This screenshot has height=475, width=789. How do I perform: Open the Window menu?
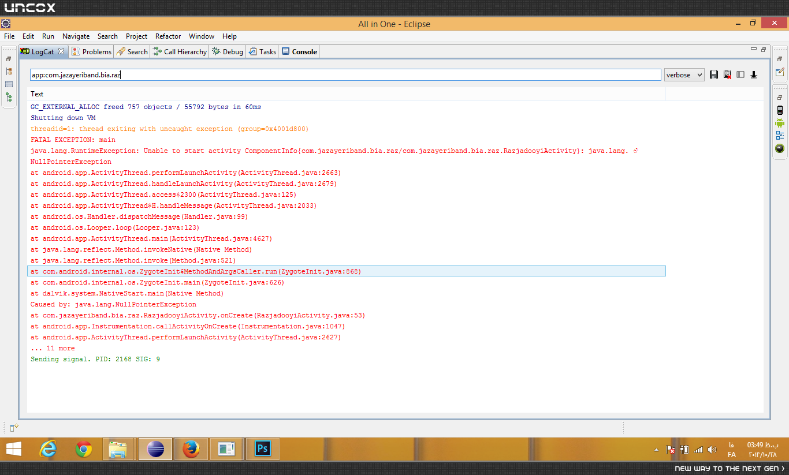[202, 36]
